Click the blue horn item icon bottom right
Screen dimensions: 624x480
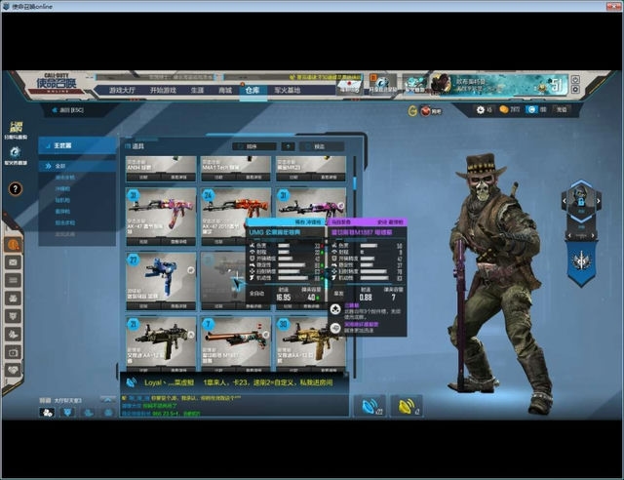tap(369, 405)
